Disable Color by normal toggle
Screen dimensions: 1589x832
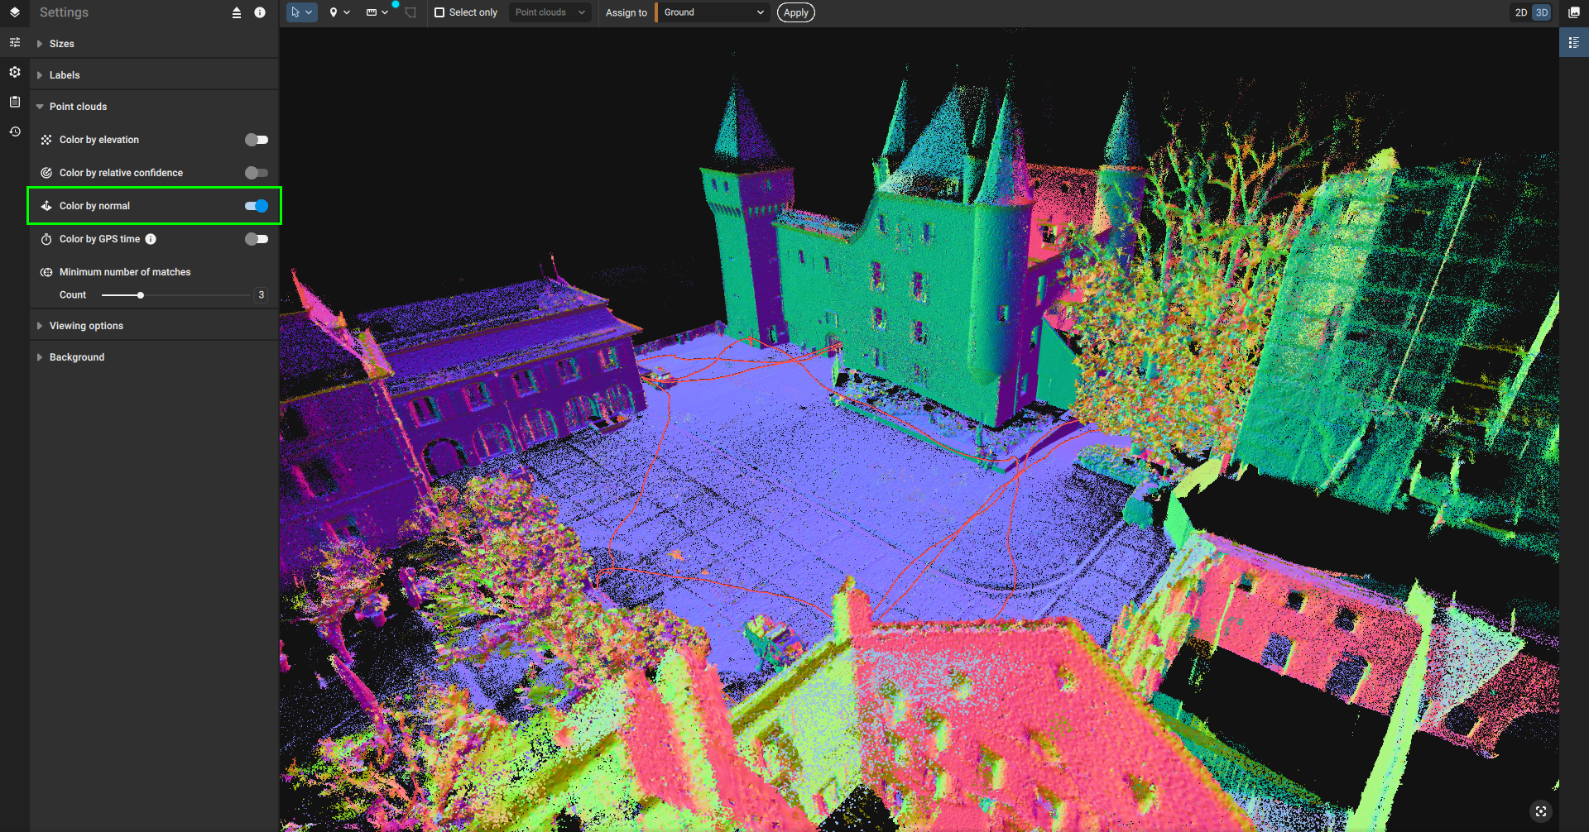[x=257, y=205]
